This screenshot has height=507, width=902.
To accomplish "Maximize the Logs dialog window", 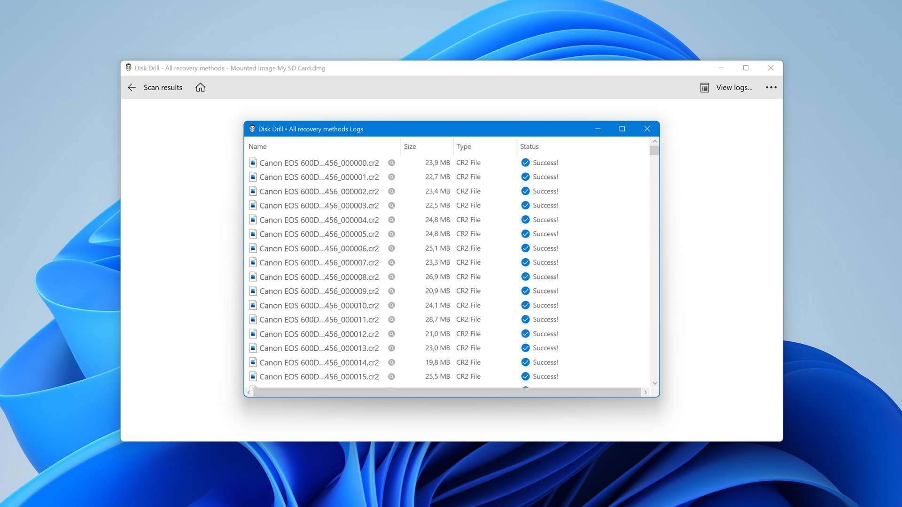I will (622, 129).
